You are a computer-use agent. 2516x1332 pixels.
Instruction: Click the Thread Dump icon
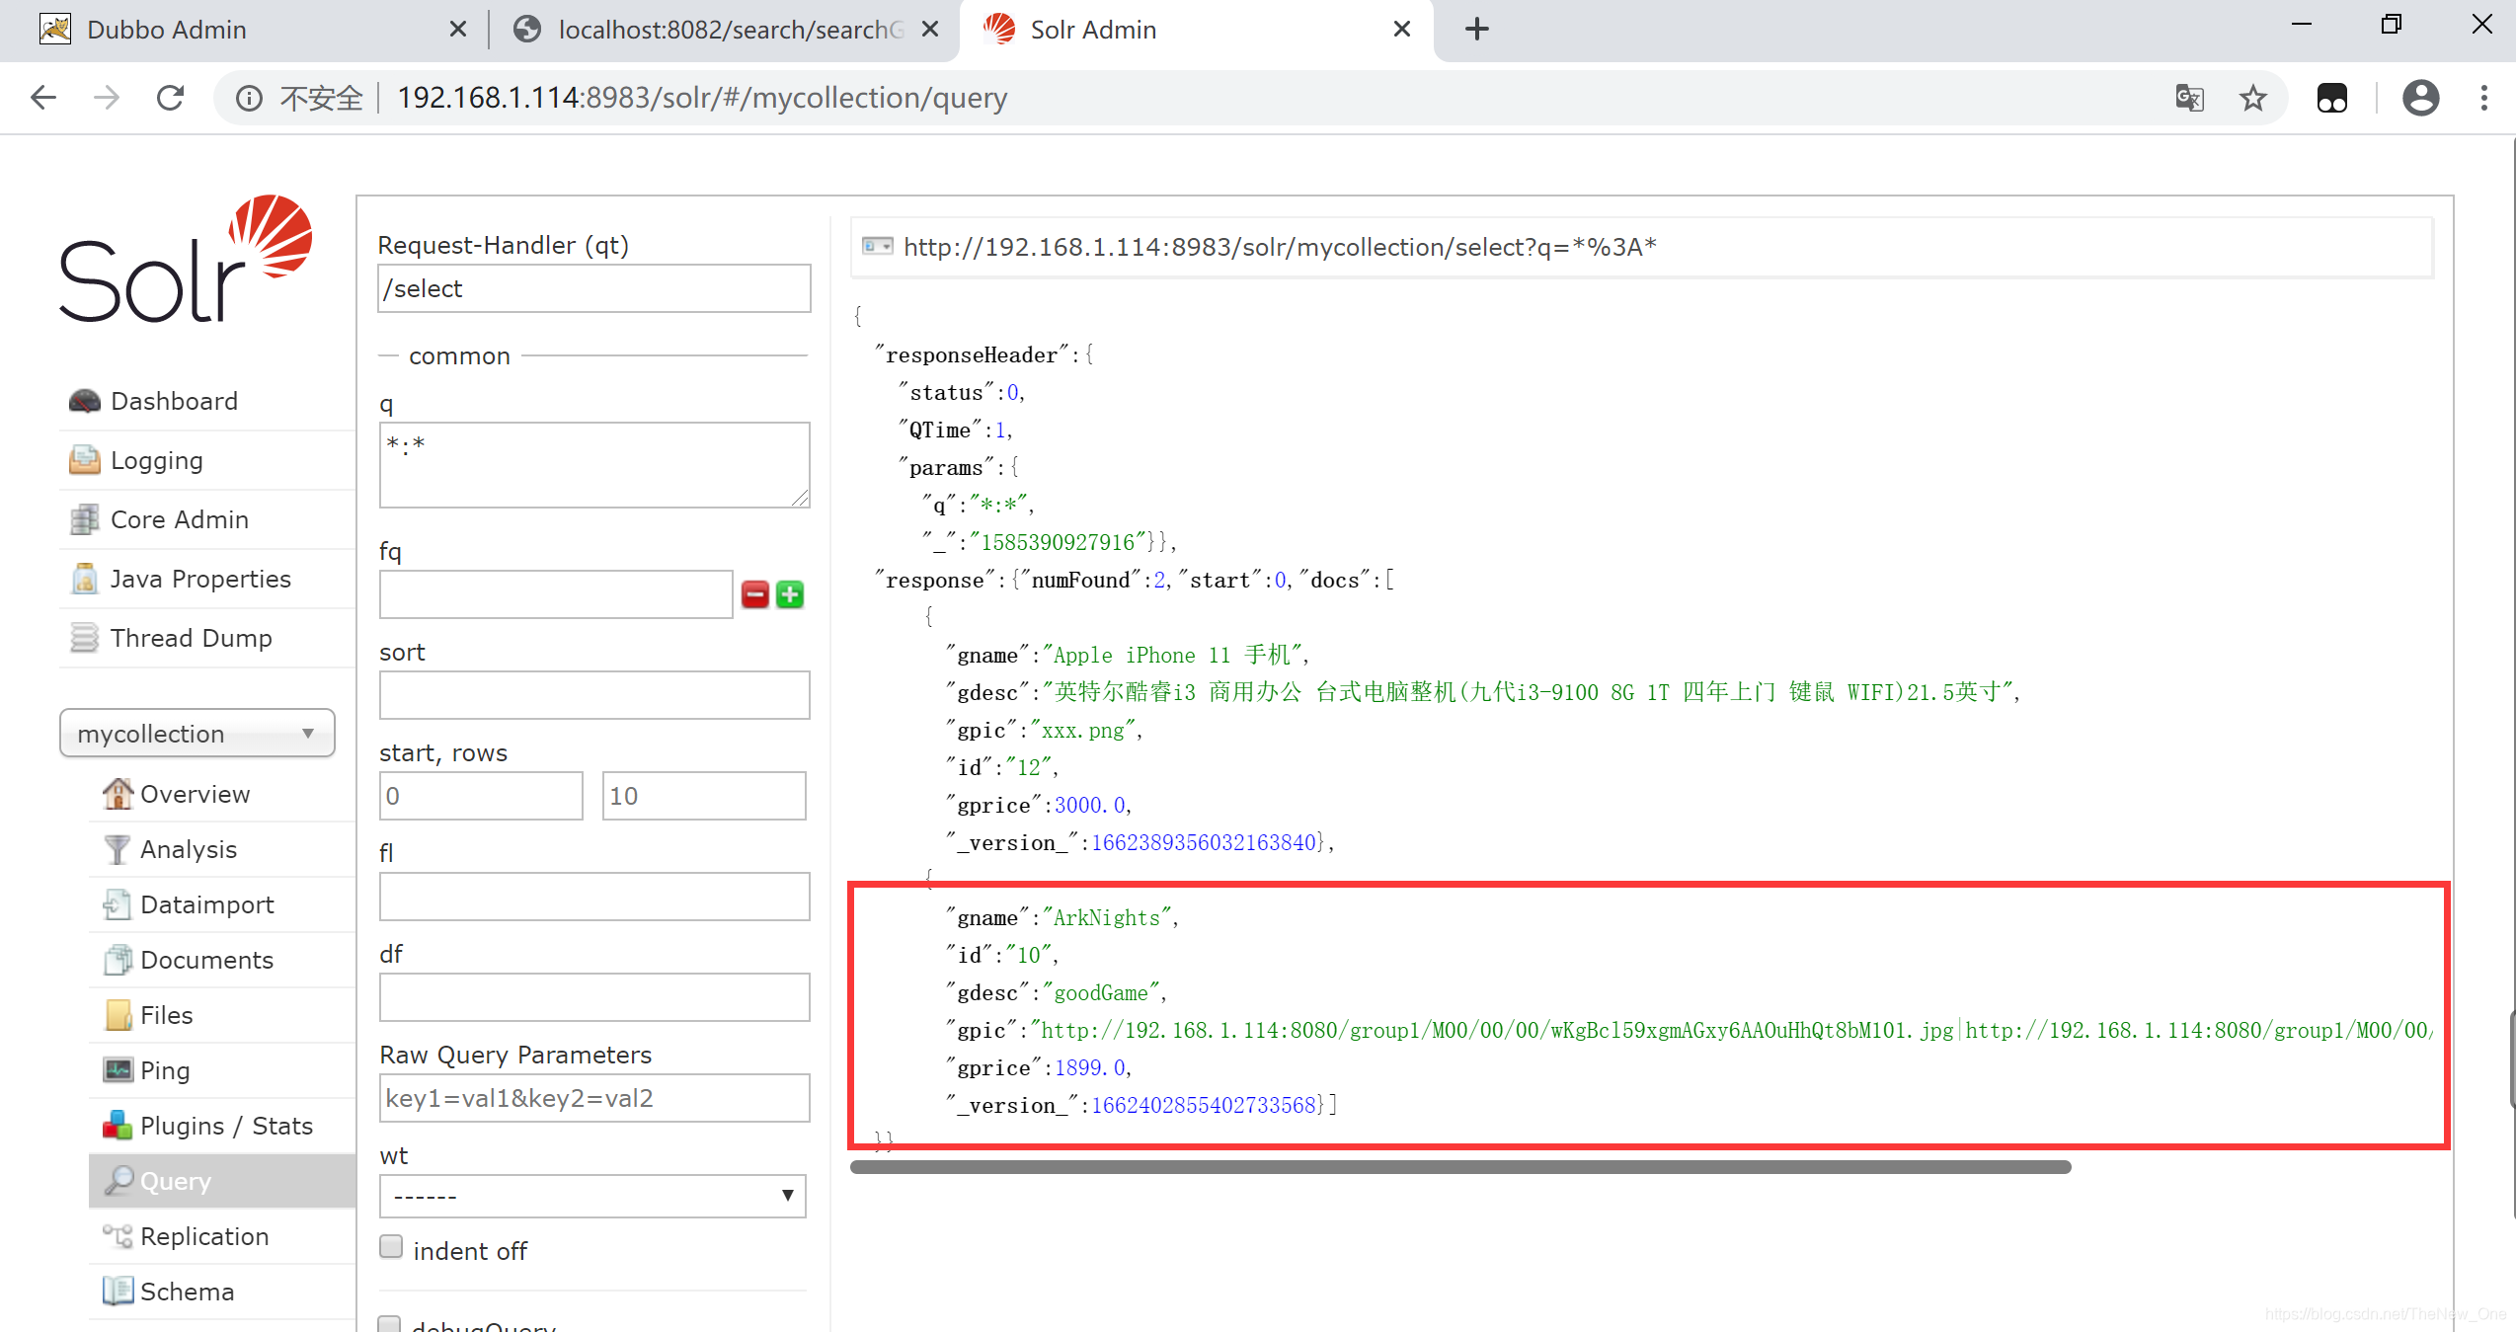pos(82,639)
